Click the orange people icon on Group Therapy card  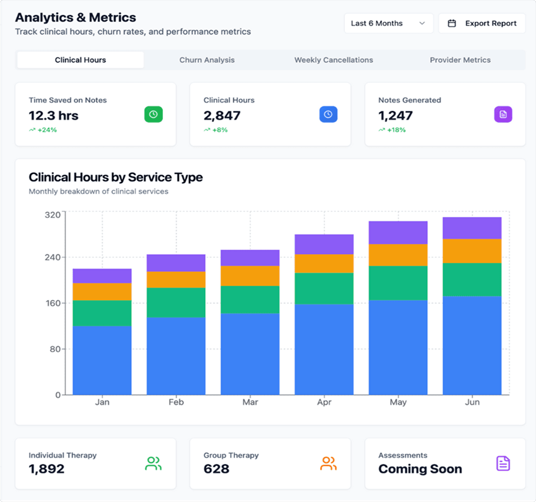point(328,464)
